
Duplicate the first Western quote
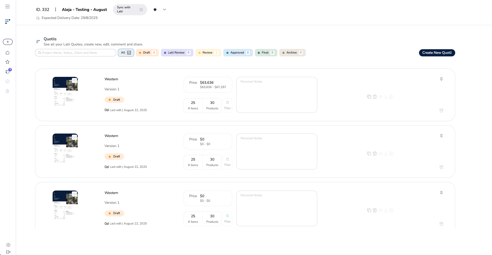click(x=369, y=97)
